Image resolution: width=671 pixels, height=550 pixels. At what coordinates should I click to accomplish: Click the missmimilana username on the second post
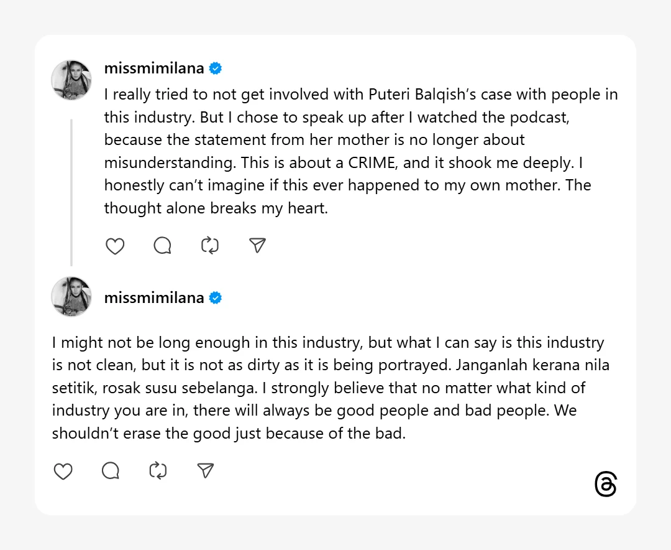154,298
